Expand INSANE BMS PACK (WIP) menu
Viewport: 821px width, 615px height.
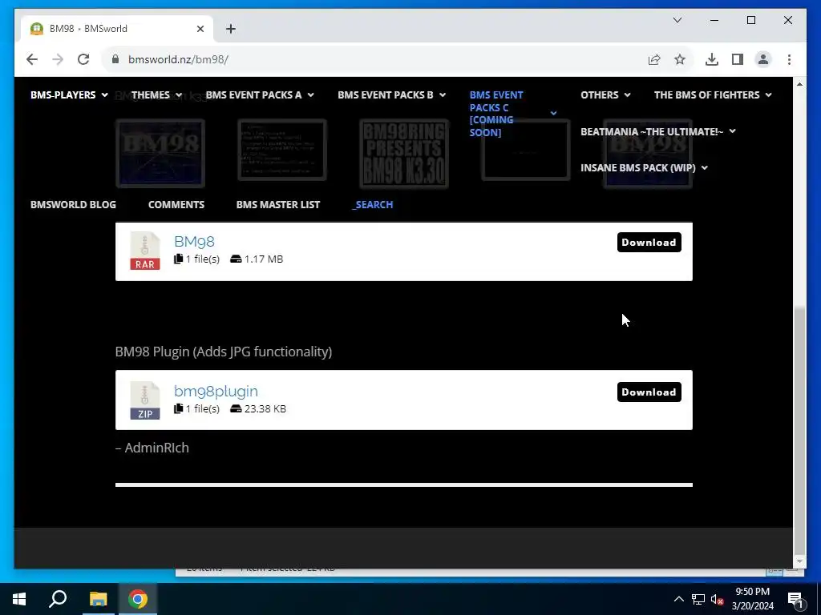click(x=644, y=168)
